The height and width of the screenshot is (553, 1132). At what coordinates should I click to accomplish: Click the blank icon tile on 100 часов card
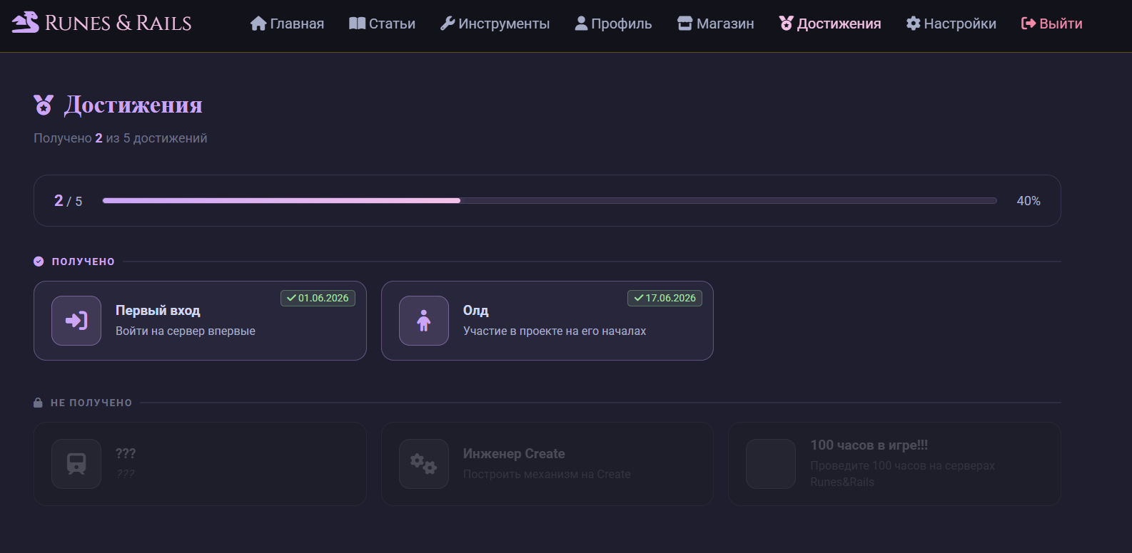tap(771, 464)
